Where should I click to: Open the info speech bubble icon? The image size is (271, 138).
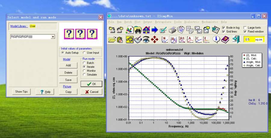pyautogui.click(x=216, y=39)
